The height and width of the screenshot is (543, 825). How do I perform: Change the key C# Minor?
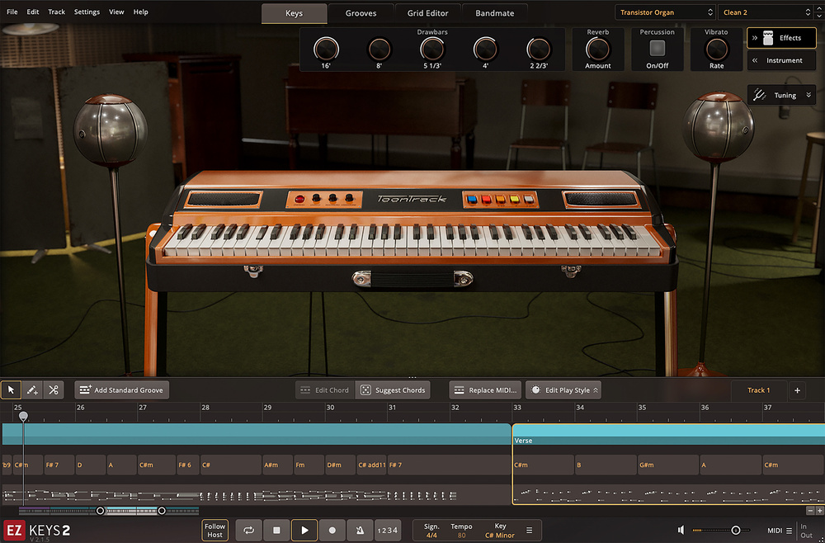tap(500, 535)
